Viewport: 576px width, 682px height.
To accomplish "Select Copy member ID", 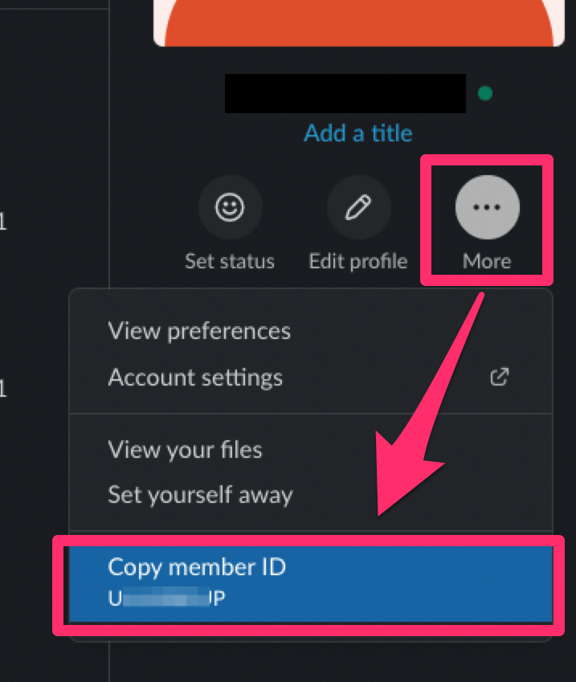I will coord(311,584).
